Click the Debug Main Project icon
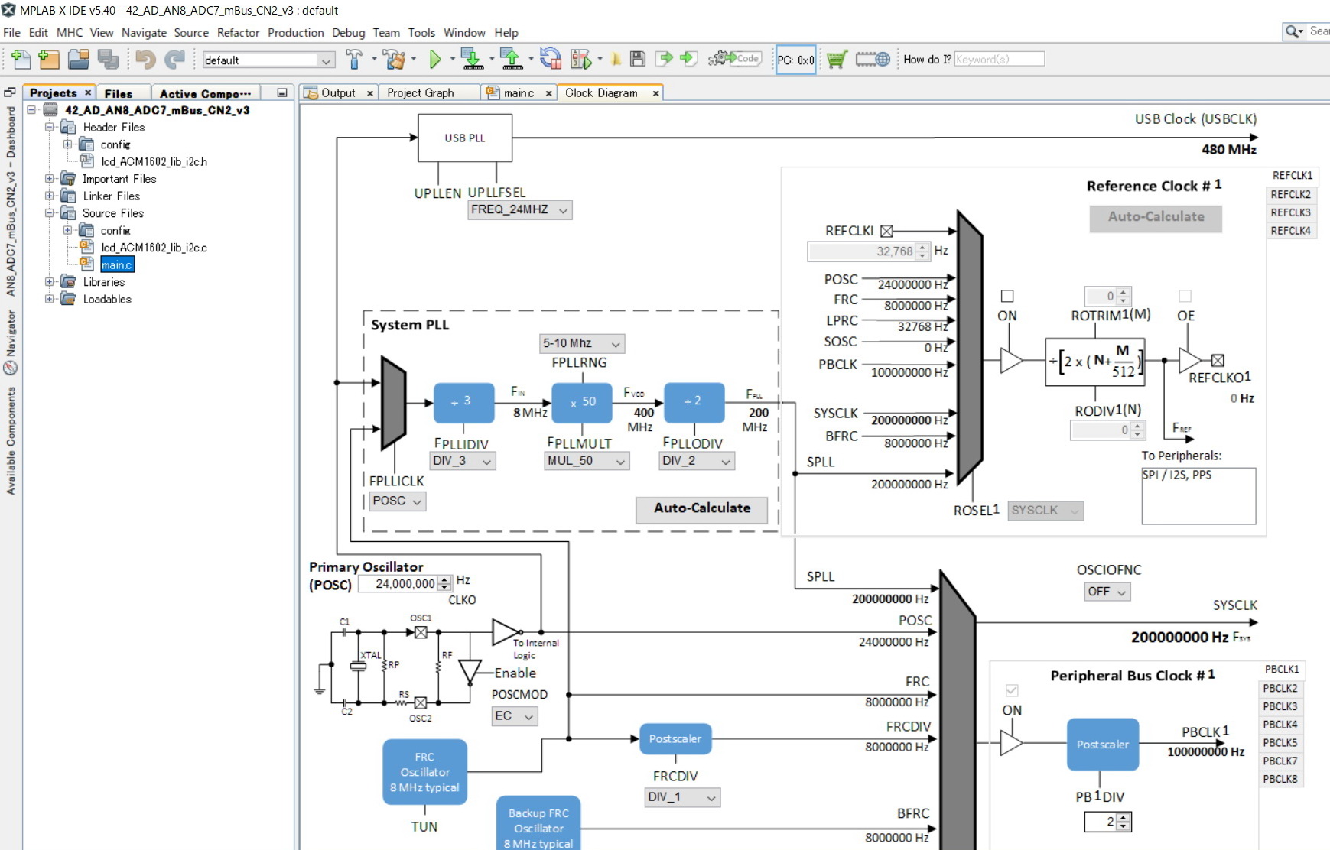Image resolution: width=1330 pixels, height=850 pixels. tap(581, 60)
